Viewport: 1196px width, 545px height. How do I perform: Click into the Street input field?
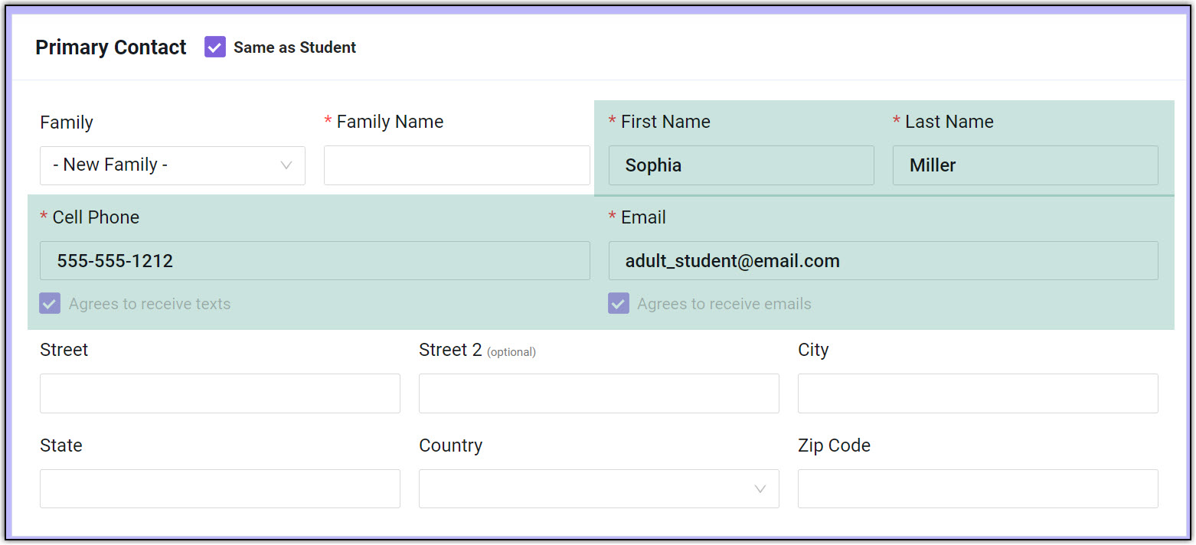click(x=220, y=393)
